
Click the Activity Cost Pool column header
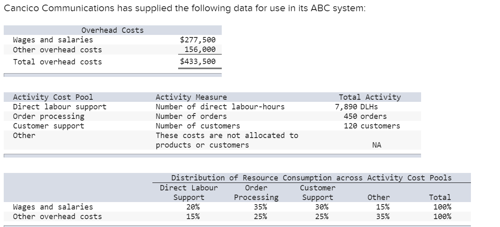tap(53, 97)
